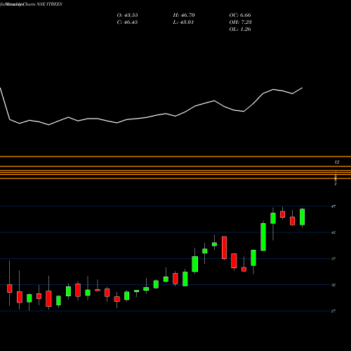The height and width of the screenshot is (351, 351).
Task: Click the open price value O: 43.55
Action: coord(127,15)
